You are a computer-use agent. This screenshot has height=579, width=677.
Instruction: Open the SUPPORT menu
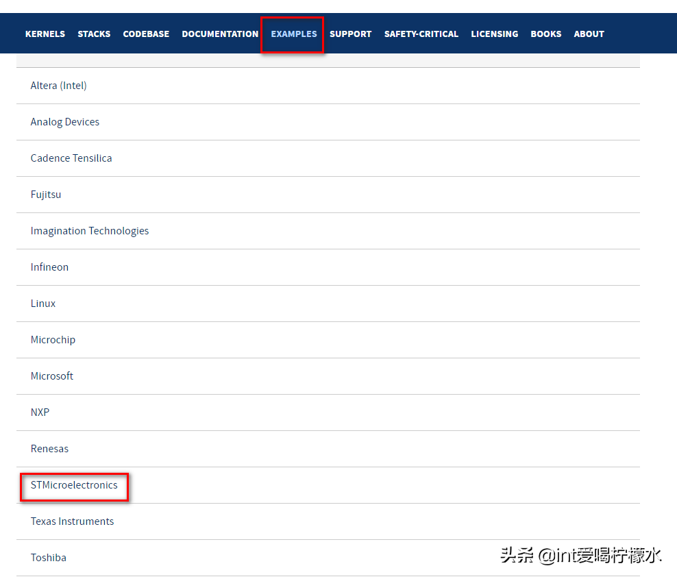[x=350, y=34]
